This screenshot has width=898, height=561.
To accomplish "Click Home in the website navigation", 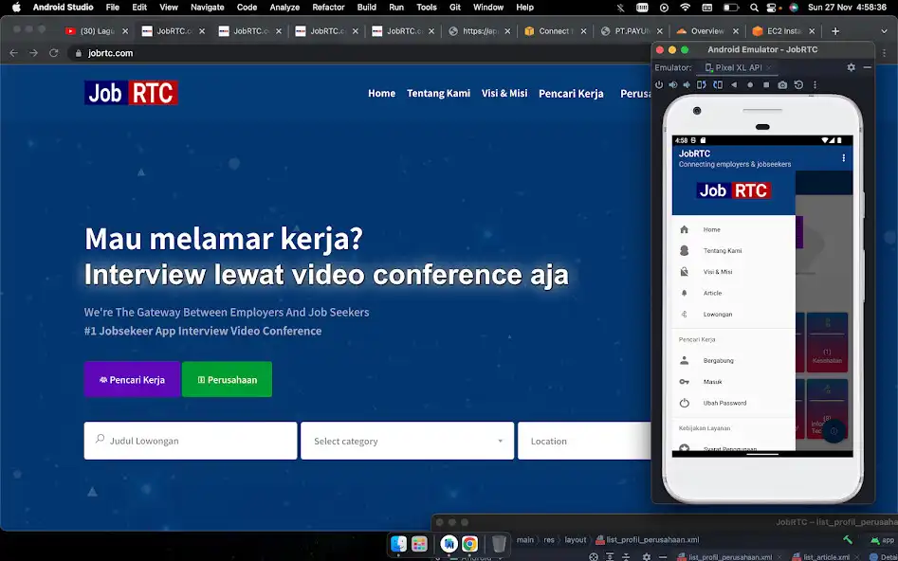I will (x=381, y=93).
